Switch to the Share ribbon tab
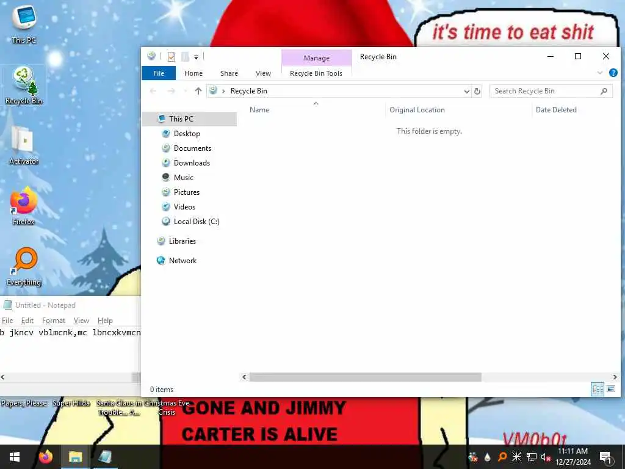625x469 pixels. click(x=229, y=73)
